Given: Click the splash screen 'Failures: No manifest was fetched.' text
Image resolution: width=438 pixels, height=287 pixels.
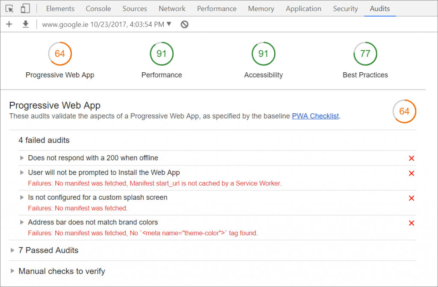Looking at the screenshot, I should pos(78,208).
